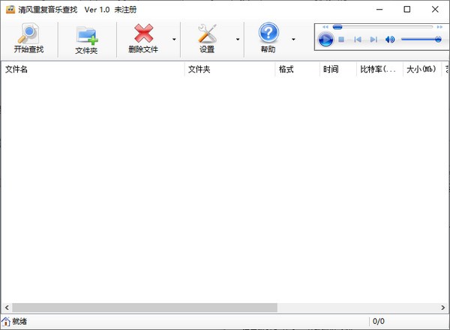Play the selected track in the player
Image resolution: width=450 pixels, height=330 pixels.
click(325, 40)
